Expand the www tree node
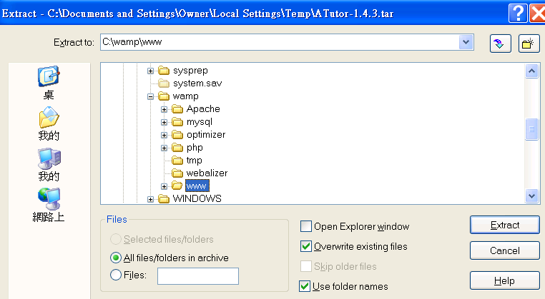Image resolution: width=545 pixels, height=299 pixels. click(164, 187)
